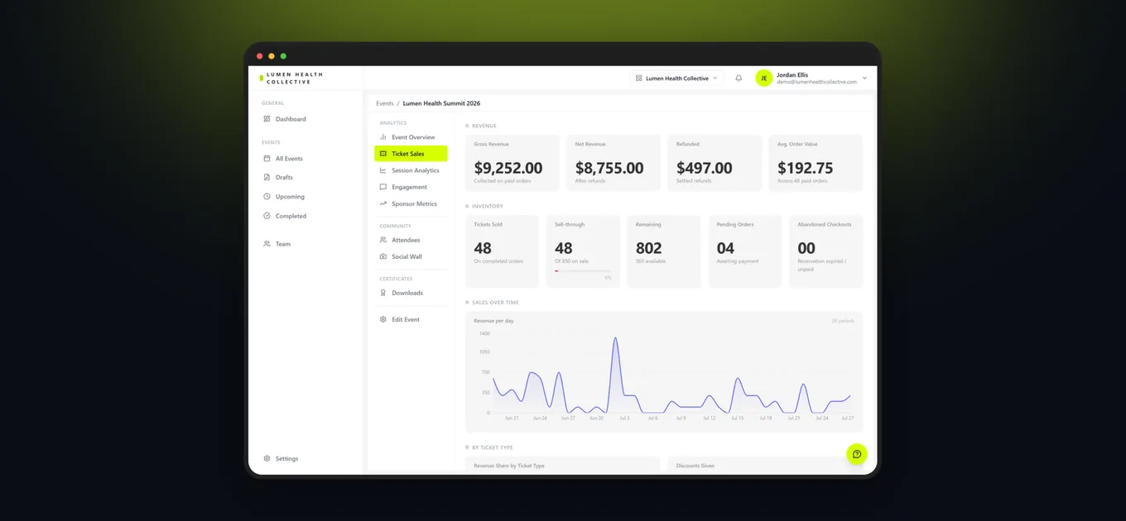Click the Sponsor Metrics trending arrow icon
Viewport: 1126px width, 521px height.
[x=383, y=203]
